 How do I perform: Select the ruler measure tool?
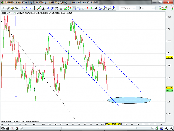[8, 8]
